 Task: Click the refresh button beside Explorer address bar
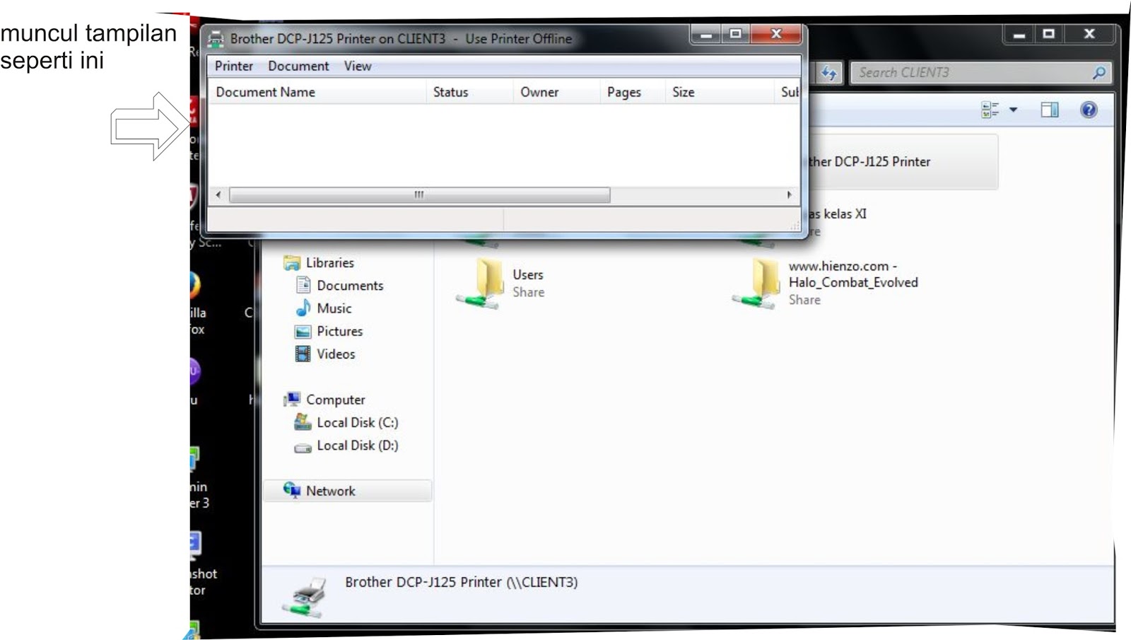(829, 73)
